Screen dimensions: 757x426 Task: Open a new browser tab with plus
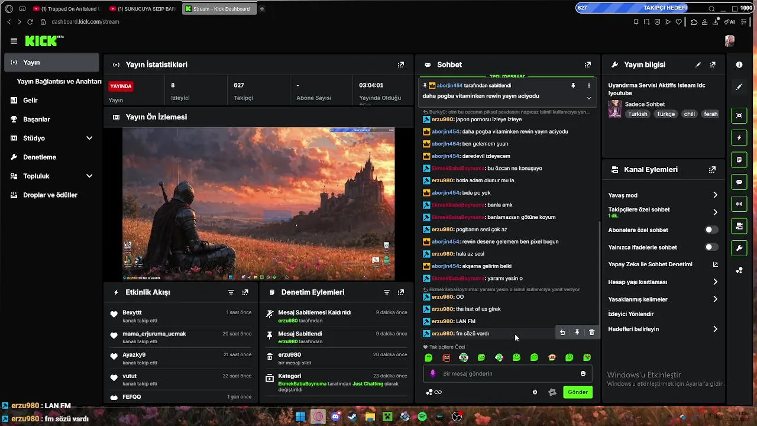[x=262, y=9]
